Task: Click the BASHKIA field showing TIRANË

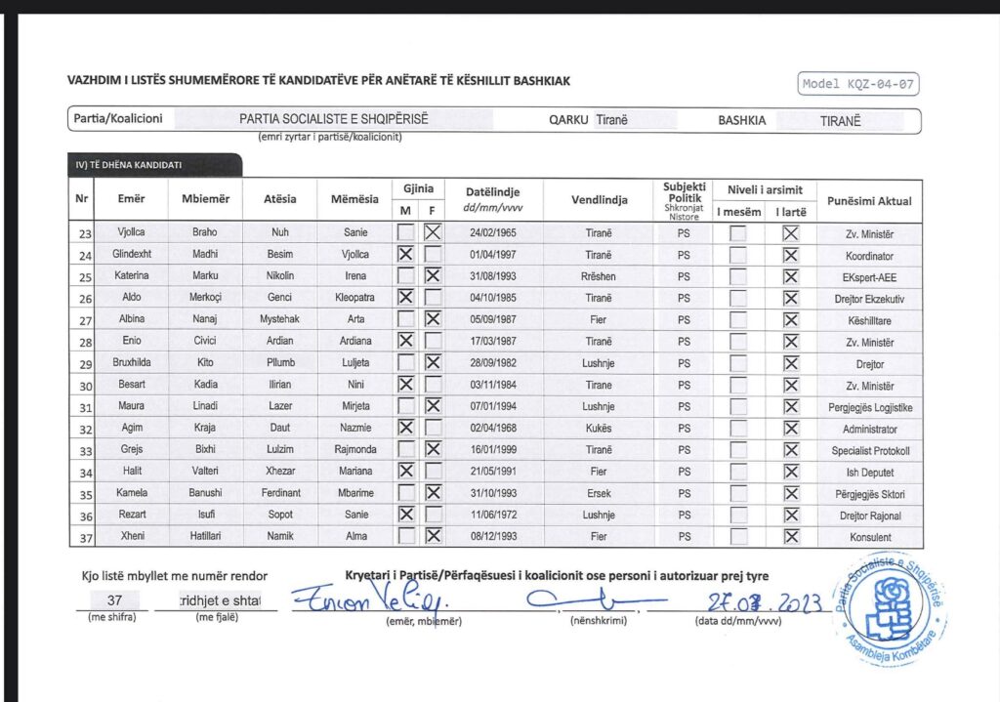Action: pyautogui.click(x=840, y=120)
